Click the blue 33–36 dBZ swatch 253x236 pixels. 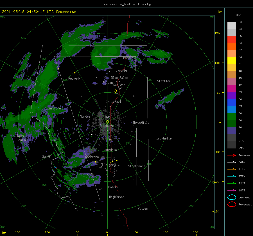[x=232, y=103]
